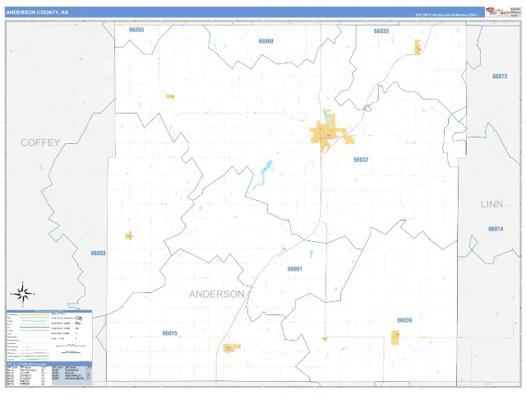
Task: Click the COFFEY county label
Action: click(x=40, y=142)
